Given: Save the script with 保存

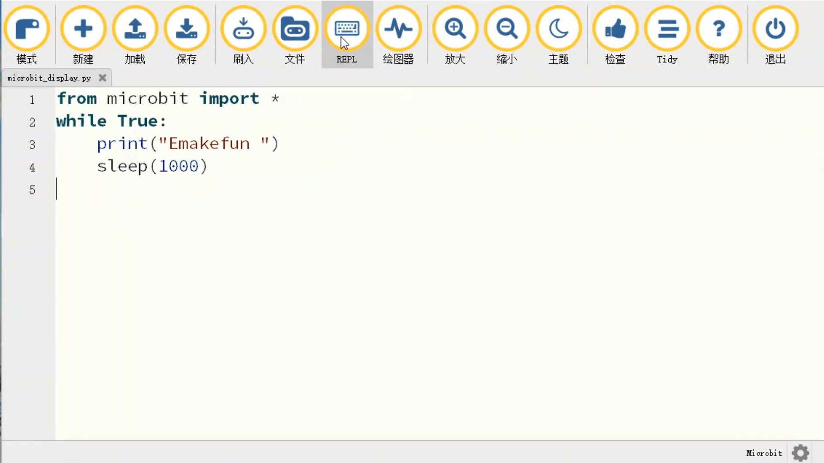Looking at the screenshot, I should (187, 35).
